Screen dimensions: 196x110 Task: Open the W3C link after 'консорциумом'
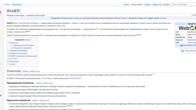coord(57,29)
